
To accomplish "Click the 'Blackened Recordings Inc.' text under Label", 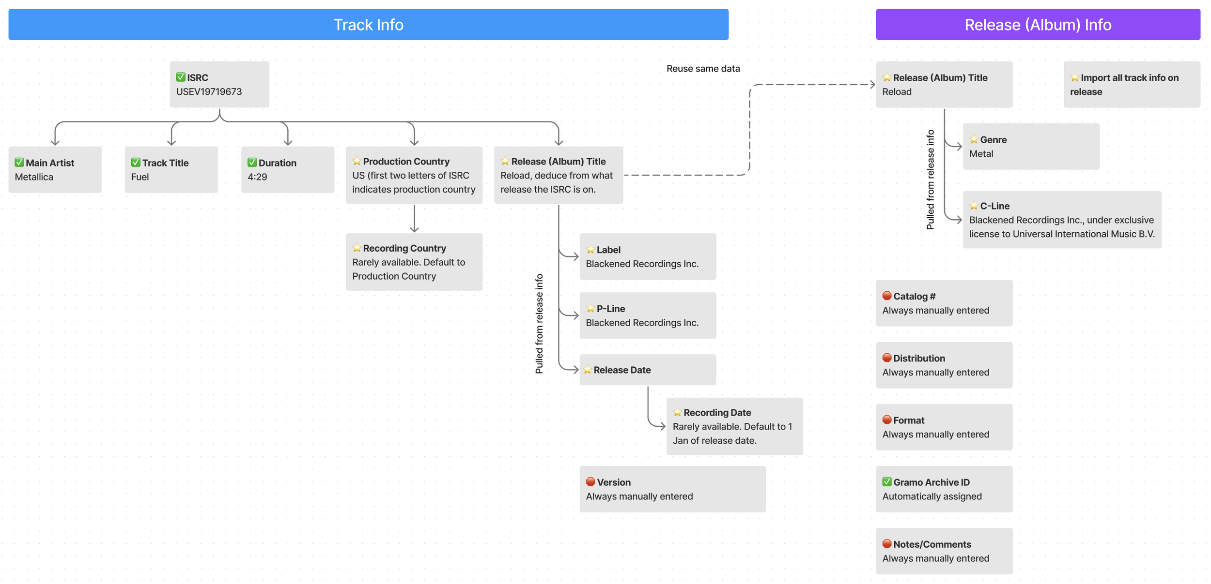I will click(x=642, y=264).
